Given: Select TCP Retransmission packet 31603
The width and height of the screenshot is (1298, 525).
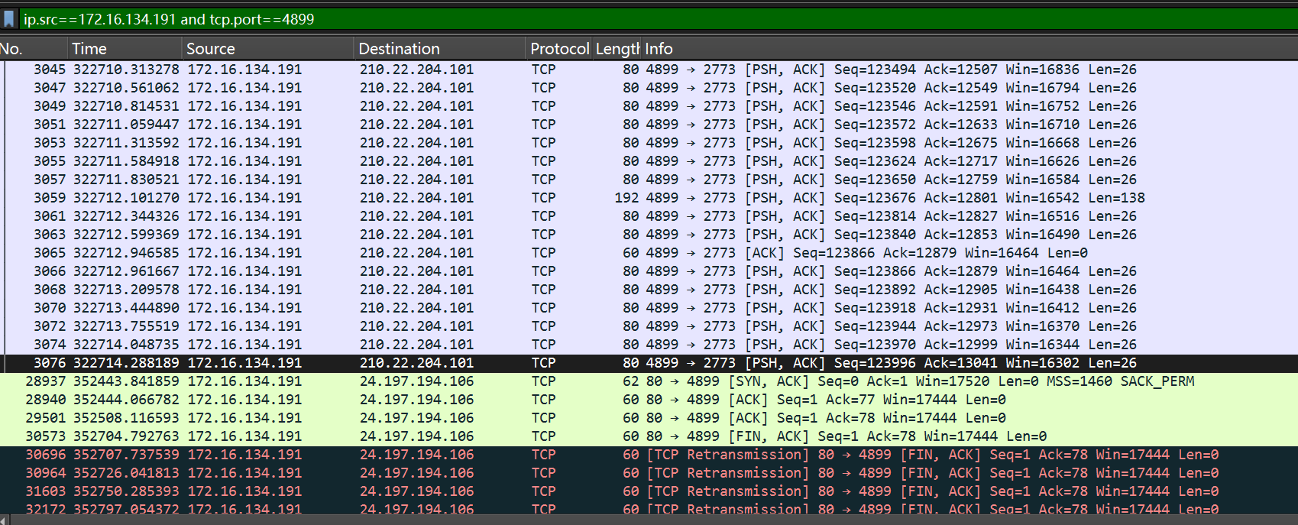Looking at the screenshot, I should [649, 491].
